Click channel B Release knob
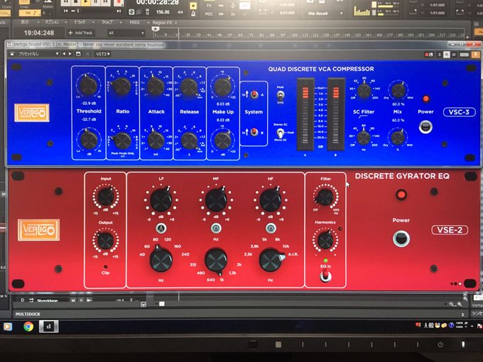483x362 pixels. [x=189, y=141]
